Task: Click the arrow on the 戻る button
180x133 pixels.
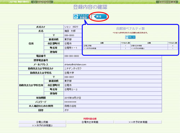Action: point(95,17)
